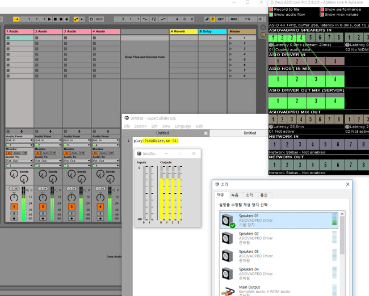Click the Stop Clips square under 1 Audio
Viewport: 369px width, 296px height.
[8, 132]
